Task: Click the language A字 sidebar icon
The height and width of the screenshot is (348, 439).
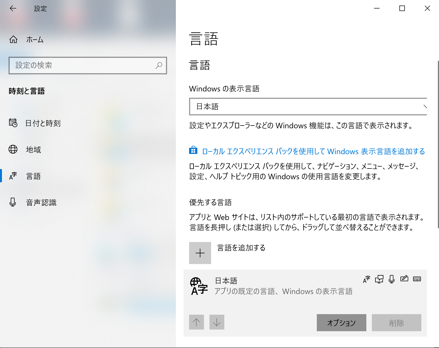Action: [x=13, y=176]
